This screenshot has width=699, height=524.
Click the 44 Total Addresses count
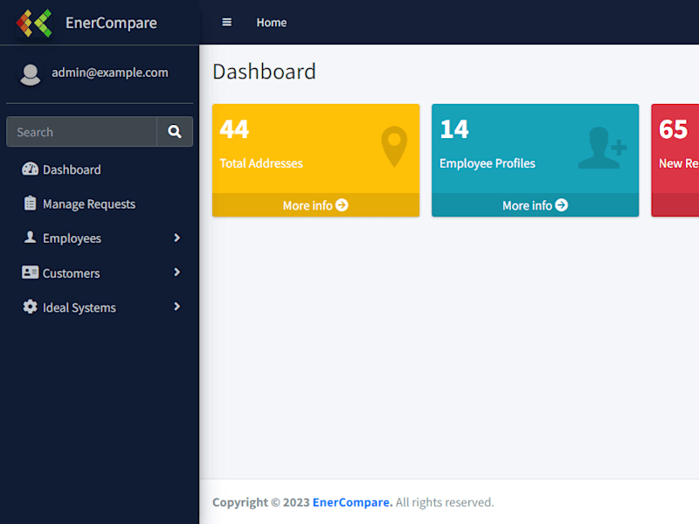point(234,129)
